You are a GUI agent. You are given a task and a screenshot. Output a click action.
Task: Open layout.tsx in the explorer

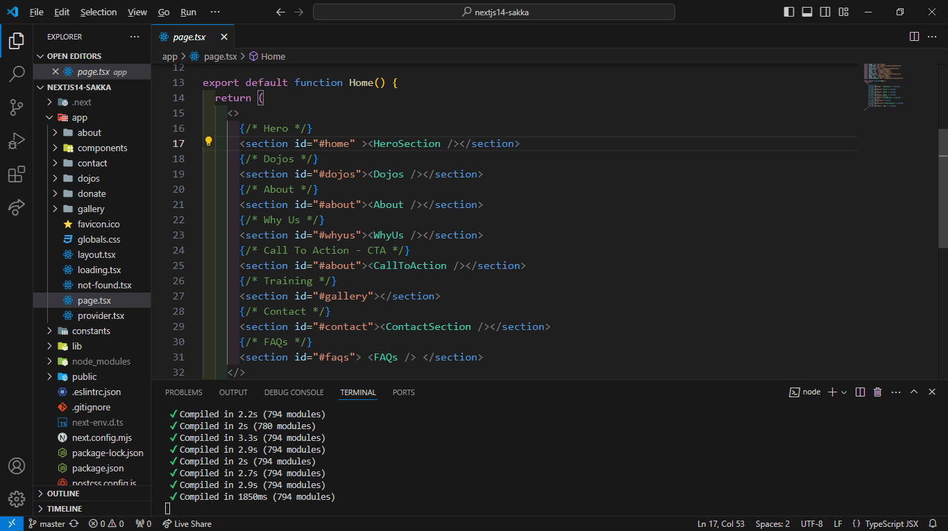click(x=96, y=254)
